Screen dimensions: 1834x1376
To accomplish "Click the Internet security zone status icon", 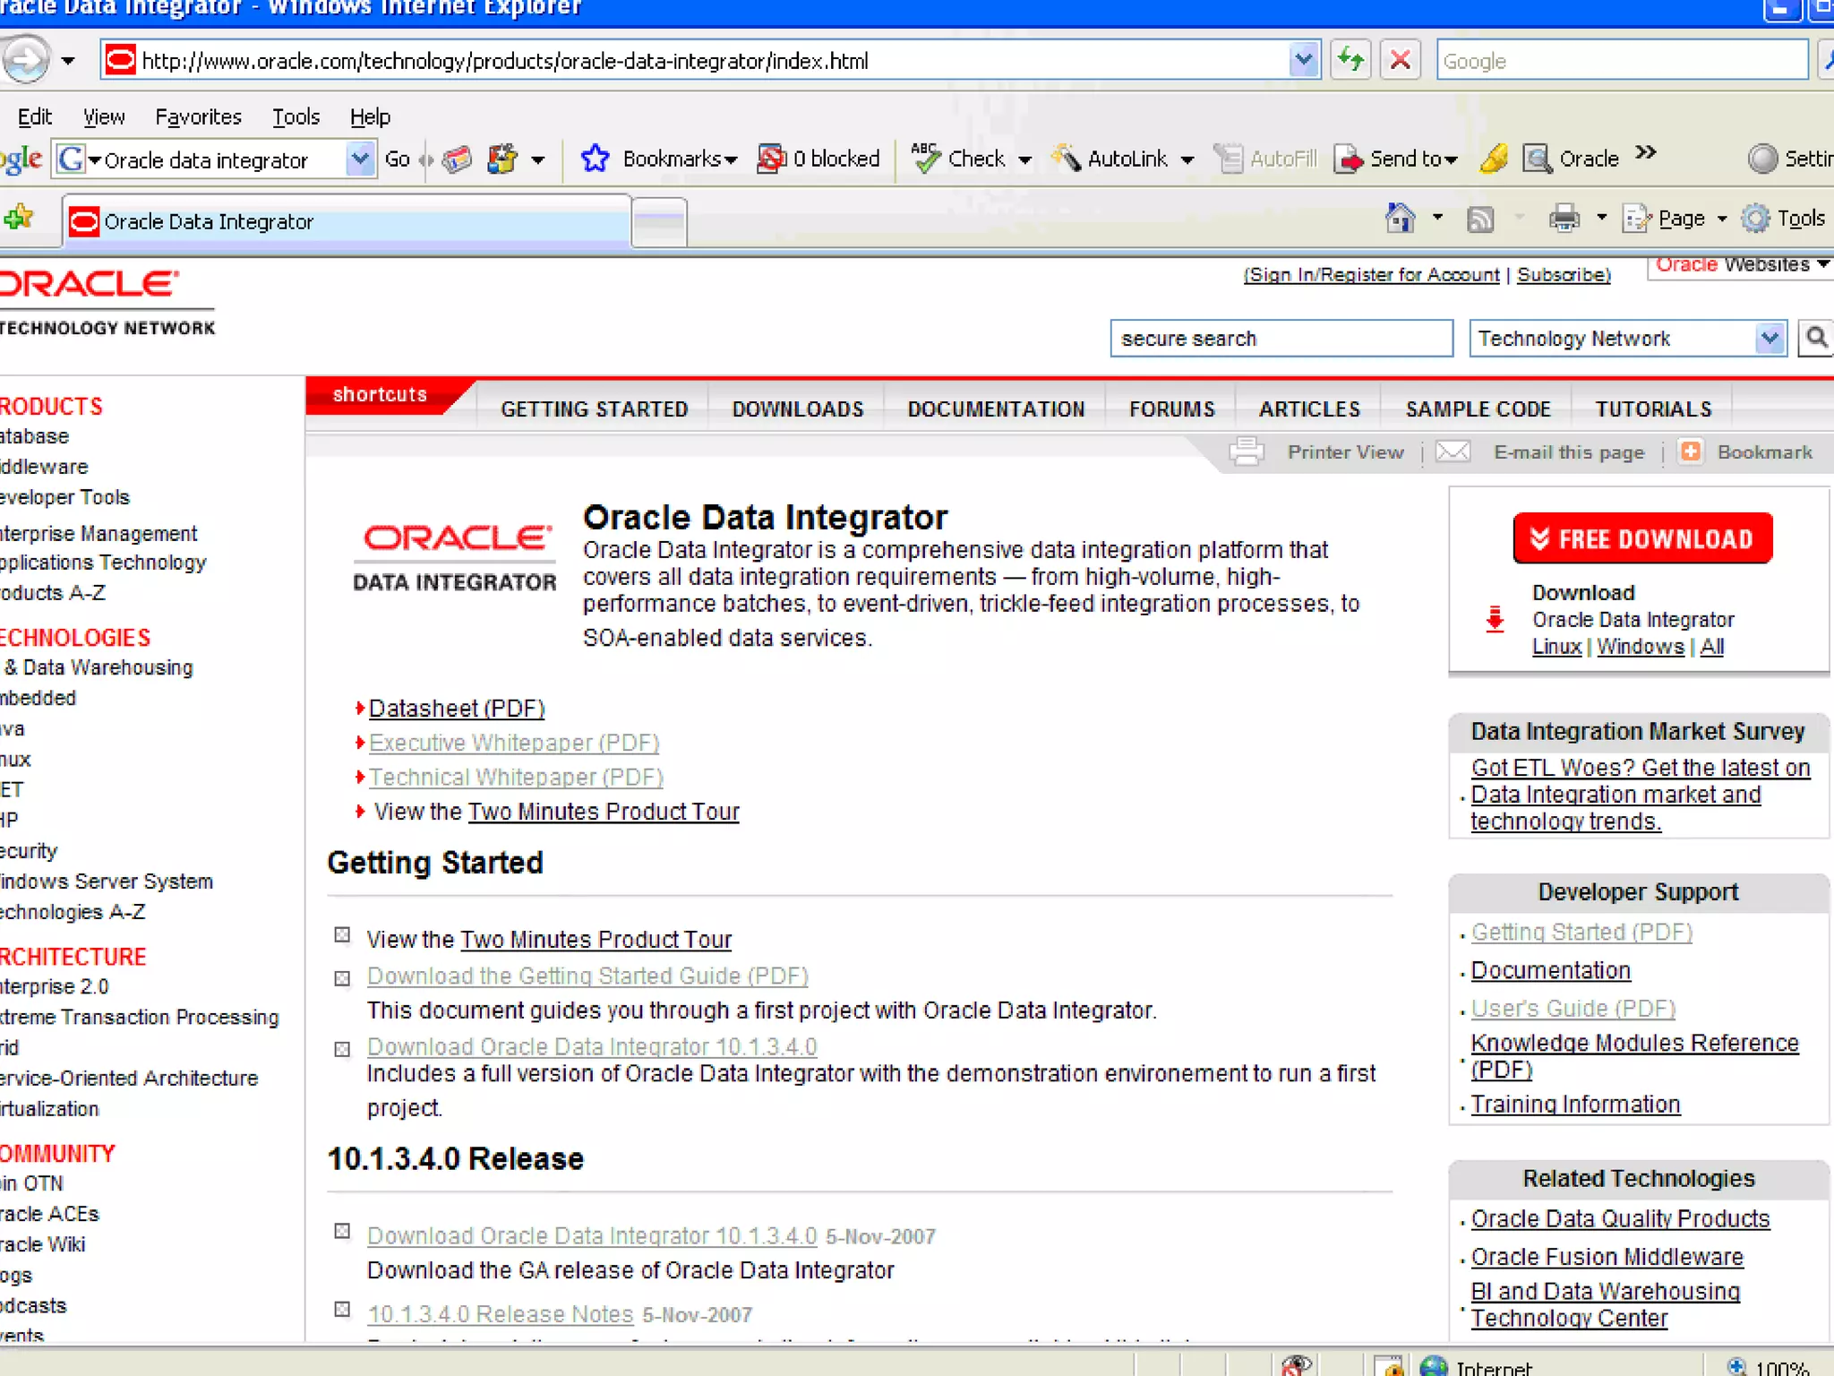I will click(x=1434, y=1365).
